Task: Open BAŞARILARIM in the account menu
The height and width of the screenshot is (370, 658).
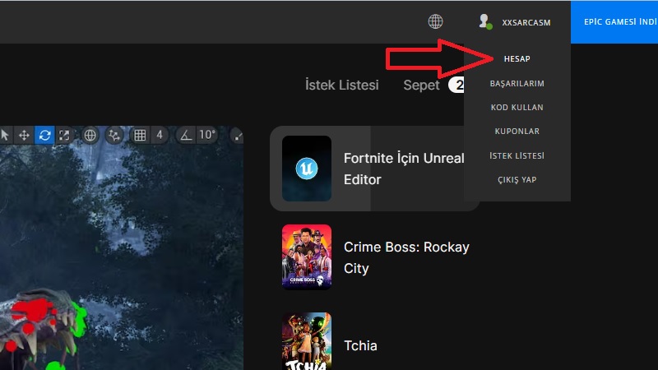Action: tap(517, 84)
